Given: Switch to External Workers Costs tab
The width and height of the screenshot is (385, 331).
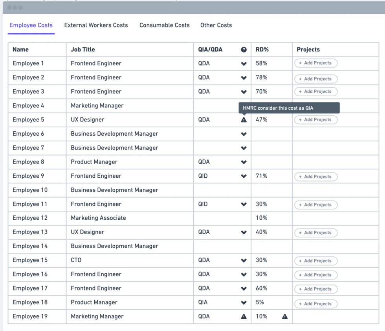Looking at the screenshot, I should point(96,25).
